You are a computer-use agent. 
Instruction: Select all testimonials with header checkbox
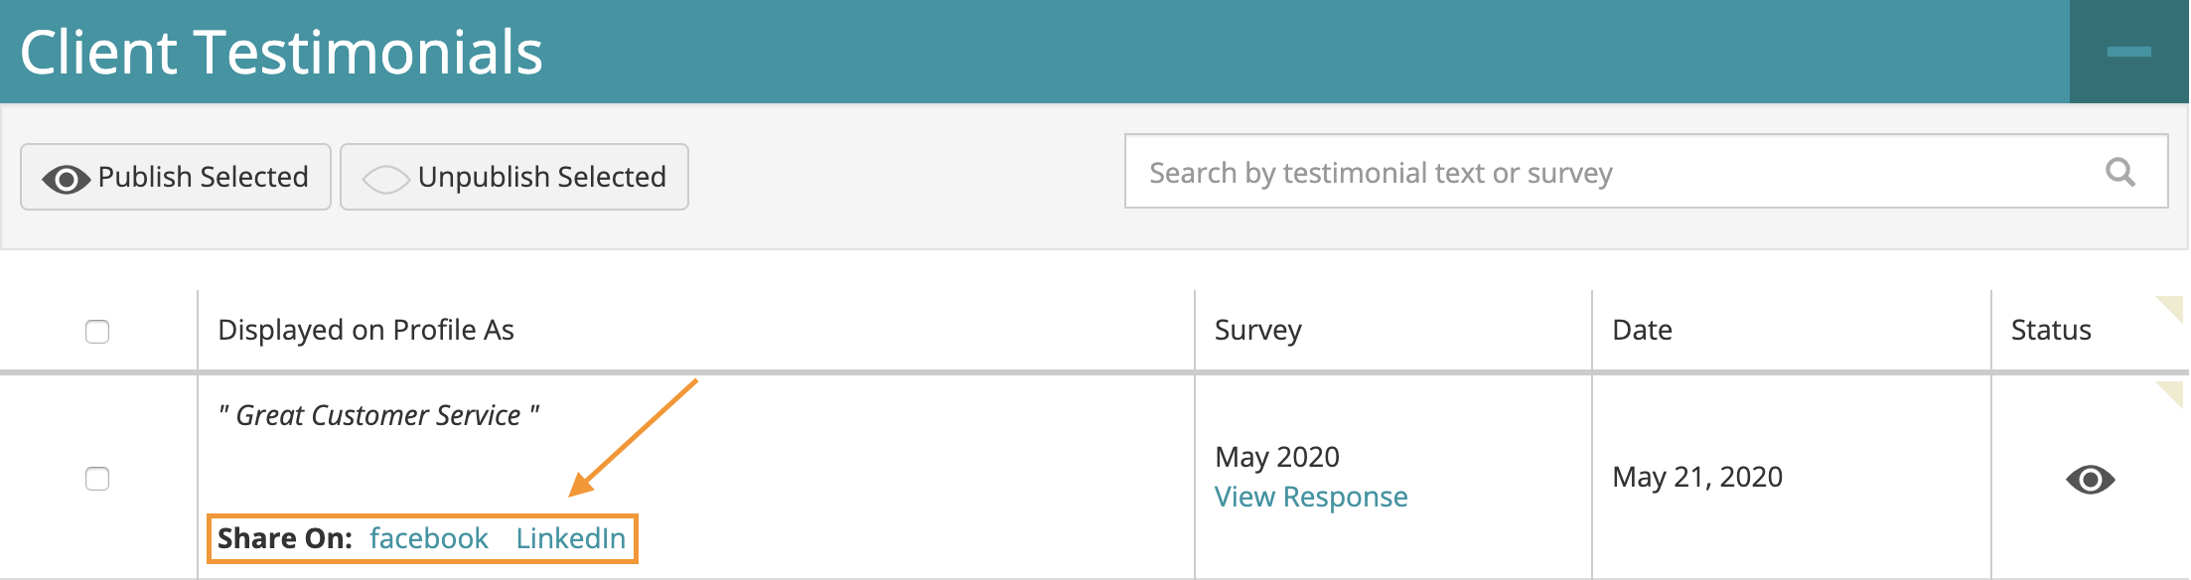[97, 331]
